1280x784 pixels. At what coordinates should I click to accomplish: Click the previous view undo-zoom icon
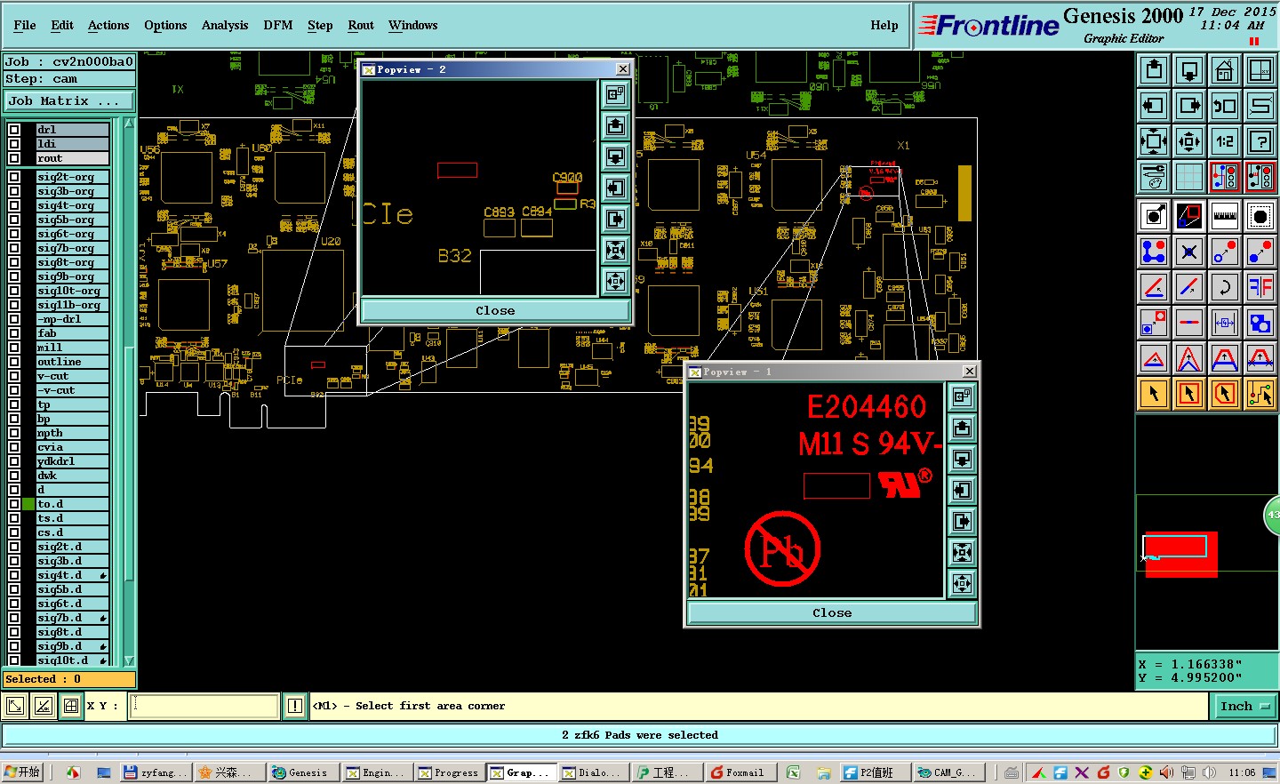tap(1225, 105)
